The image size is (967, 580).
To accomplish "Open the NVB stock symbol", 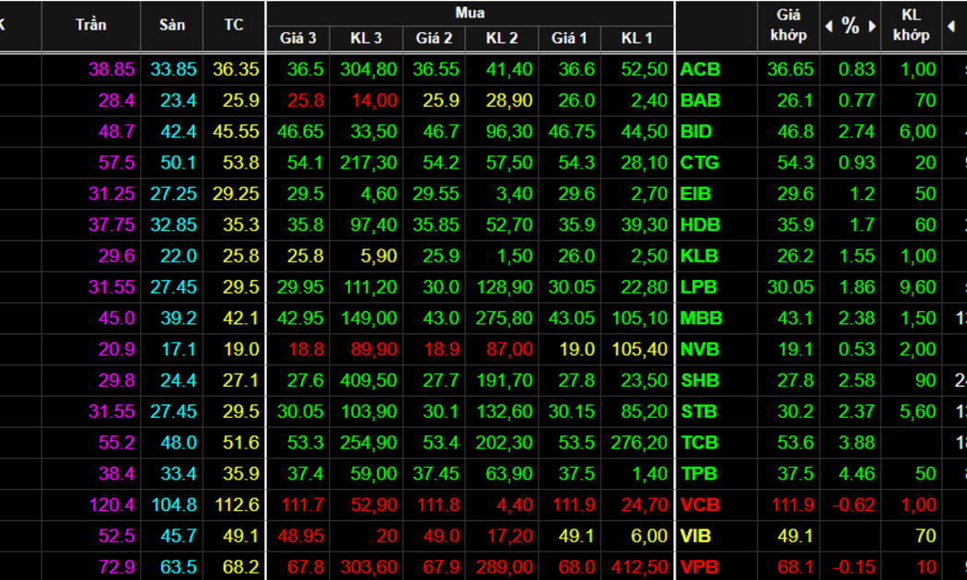I will [700, 350].
